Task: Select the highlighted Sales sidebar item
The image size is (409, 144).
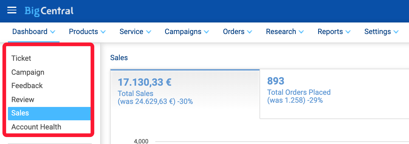Action: (49, 113)
